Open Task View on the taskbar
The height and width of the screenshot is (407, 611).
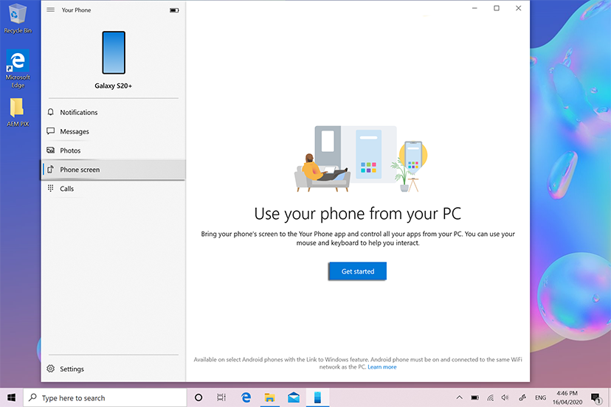[x=221, y=397]
